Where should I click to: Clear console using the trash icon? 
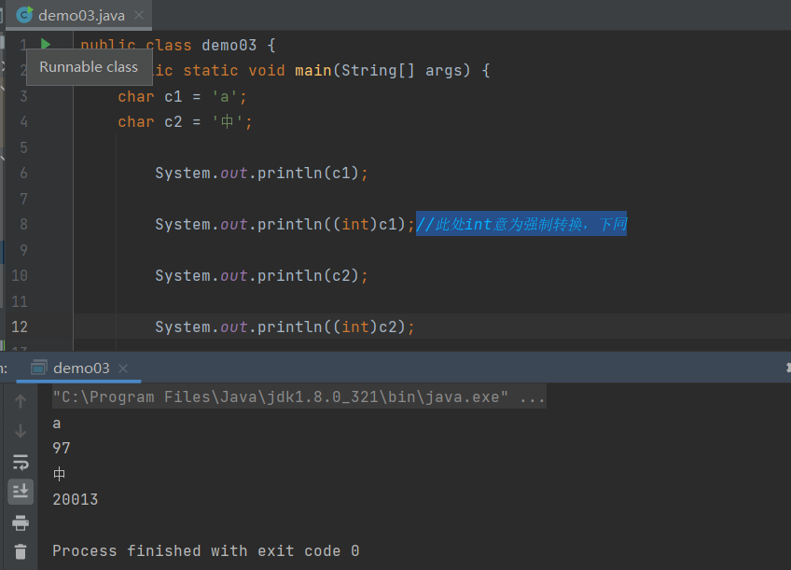point(21,551)
